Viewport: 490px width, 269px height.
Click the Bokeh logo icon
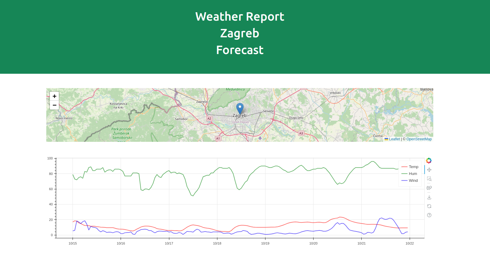point(429,161)
